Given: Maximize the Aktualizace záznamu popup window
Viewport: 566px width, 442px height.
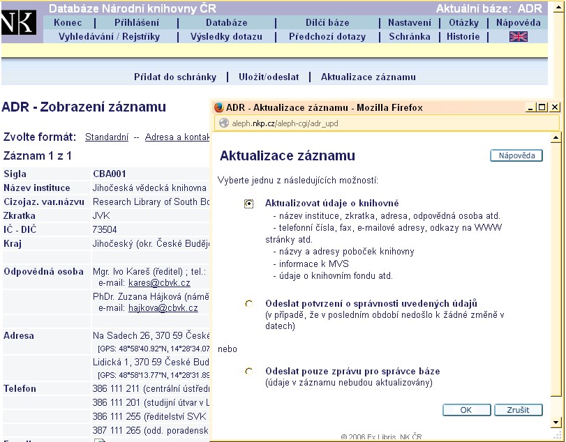Looking at the screenshot, I should pyautogui.click(x=542, y=107).
